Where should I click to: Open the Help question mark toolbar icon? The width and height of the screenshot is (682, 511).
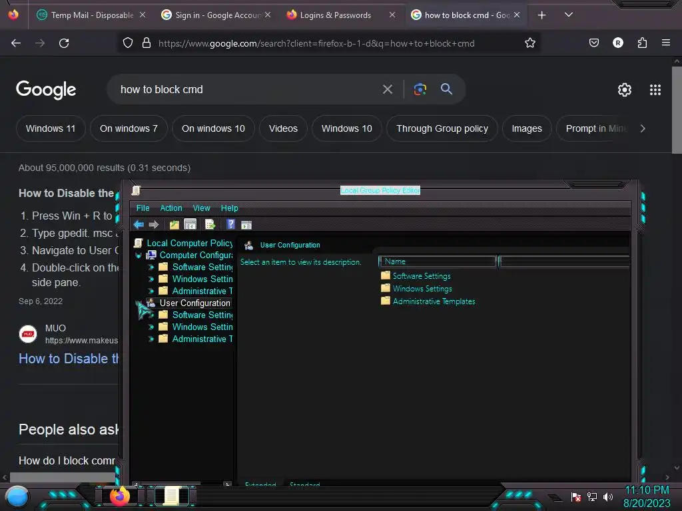[x=230, y=224]
